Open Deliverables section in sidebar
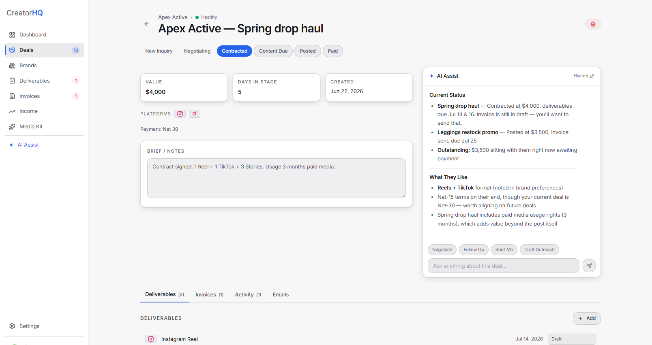652x345 pixels. coord(45,81)
